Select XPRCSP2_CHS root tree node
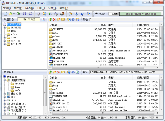Image resolution: width=165 pixels, height=121 pixels. 14,24
